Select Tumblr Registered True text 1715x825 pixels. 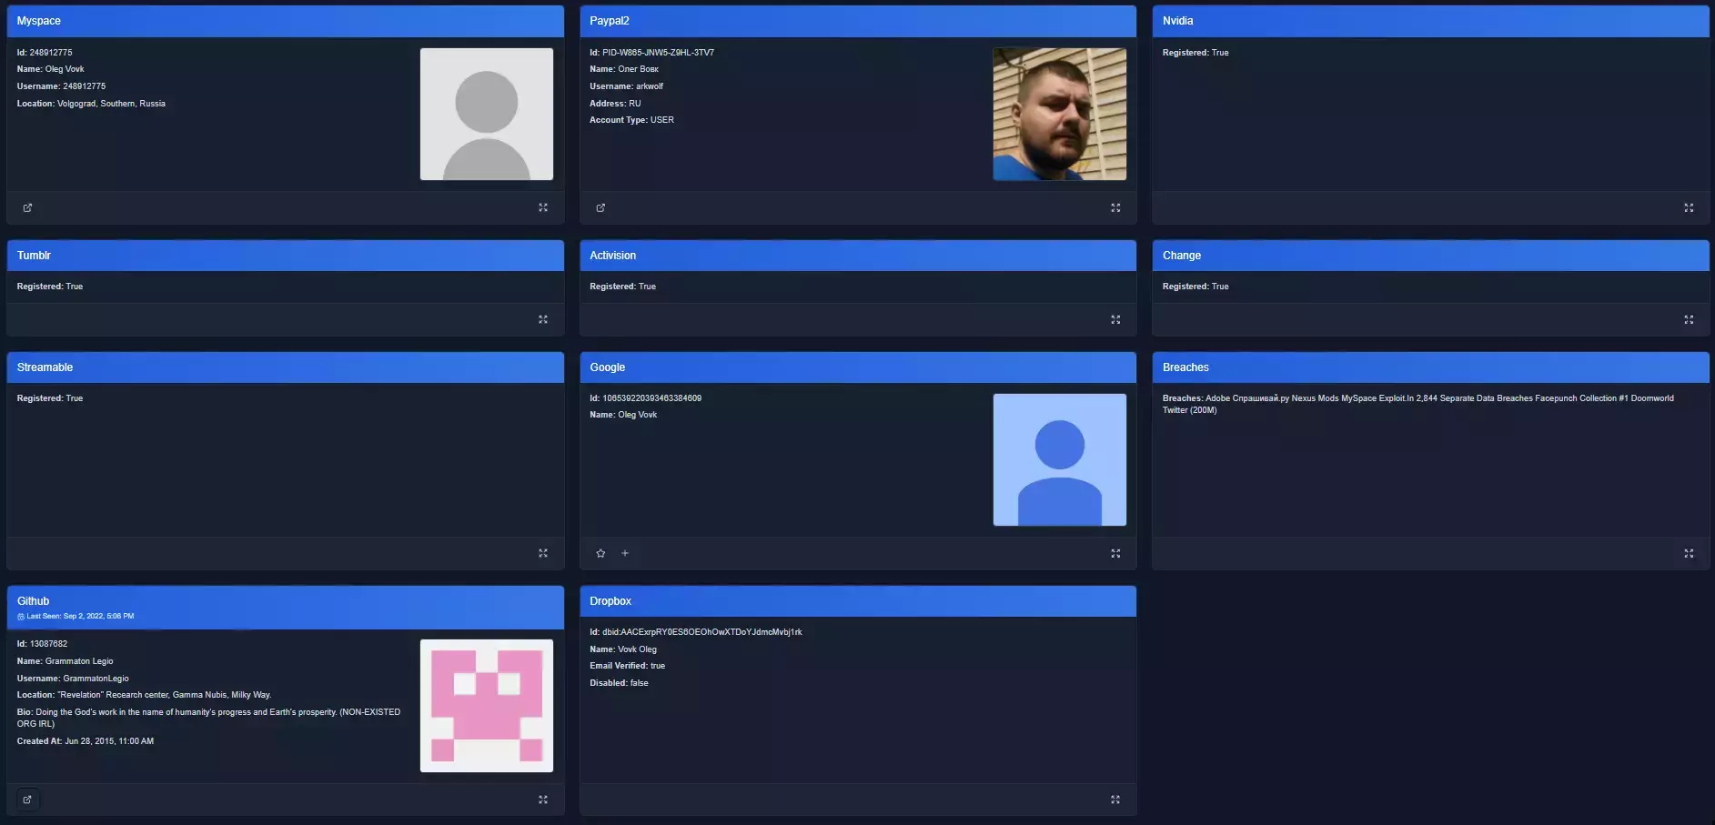50,287
